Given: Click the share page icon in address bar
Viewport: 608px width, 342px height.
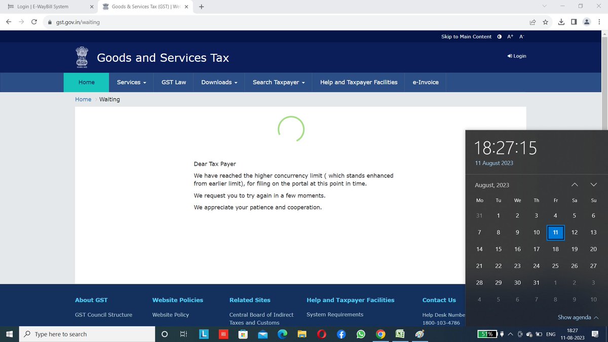Looking at the screenshot, I should [533, 22].
